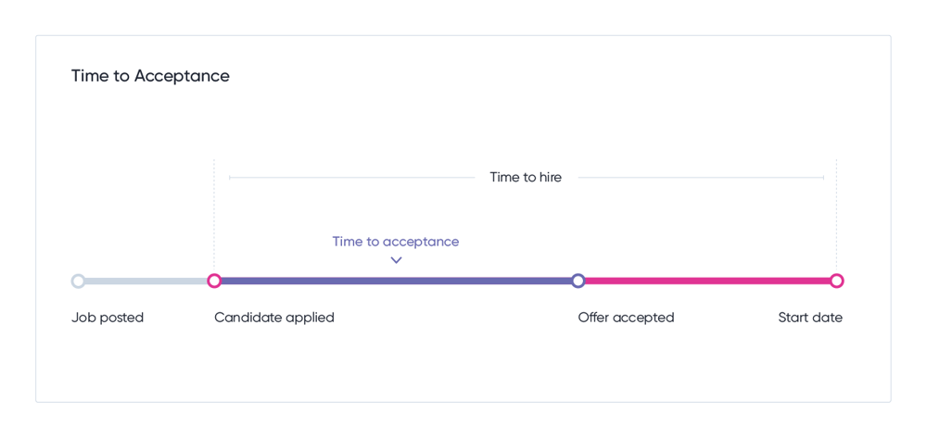927x437 pixels.
Task: Click the Start date text label
Action: point(810,318)
